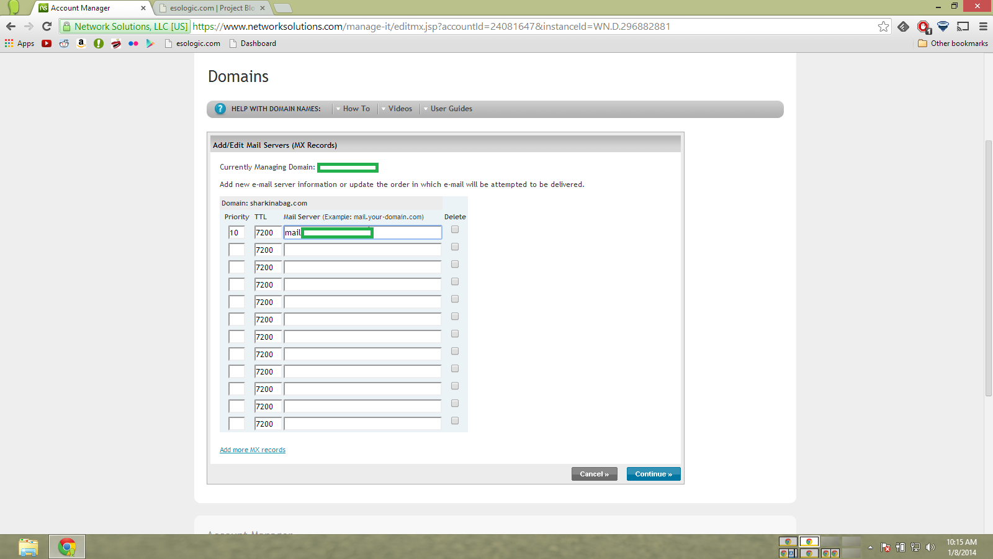Expand the Videos help dropdown
The image size is (993, 559).
coord(397,109)
